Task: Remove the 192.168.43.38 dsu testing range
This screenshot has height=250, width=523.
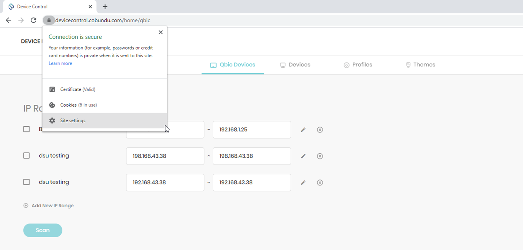Action: coord(320,182)
